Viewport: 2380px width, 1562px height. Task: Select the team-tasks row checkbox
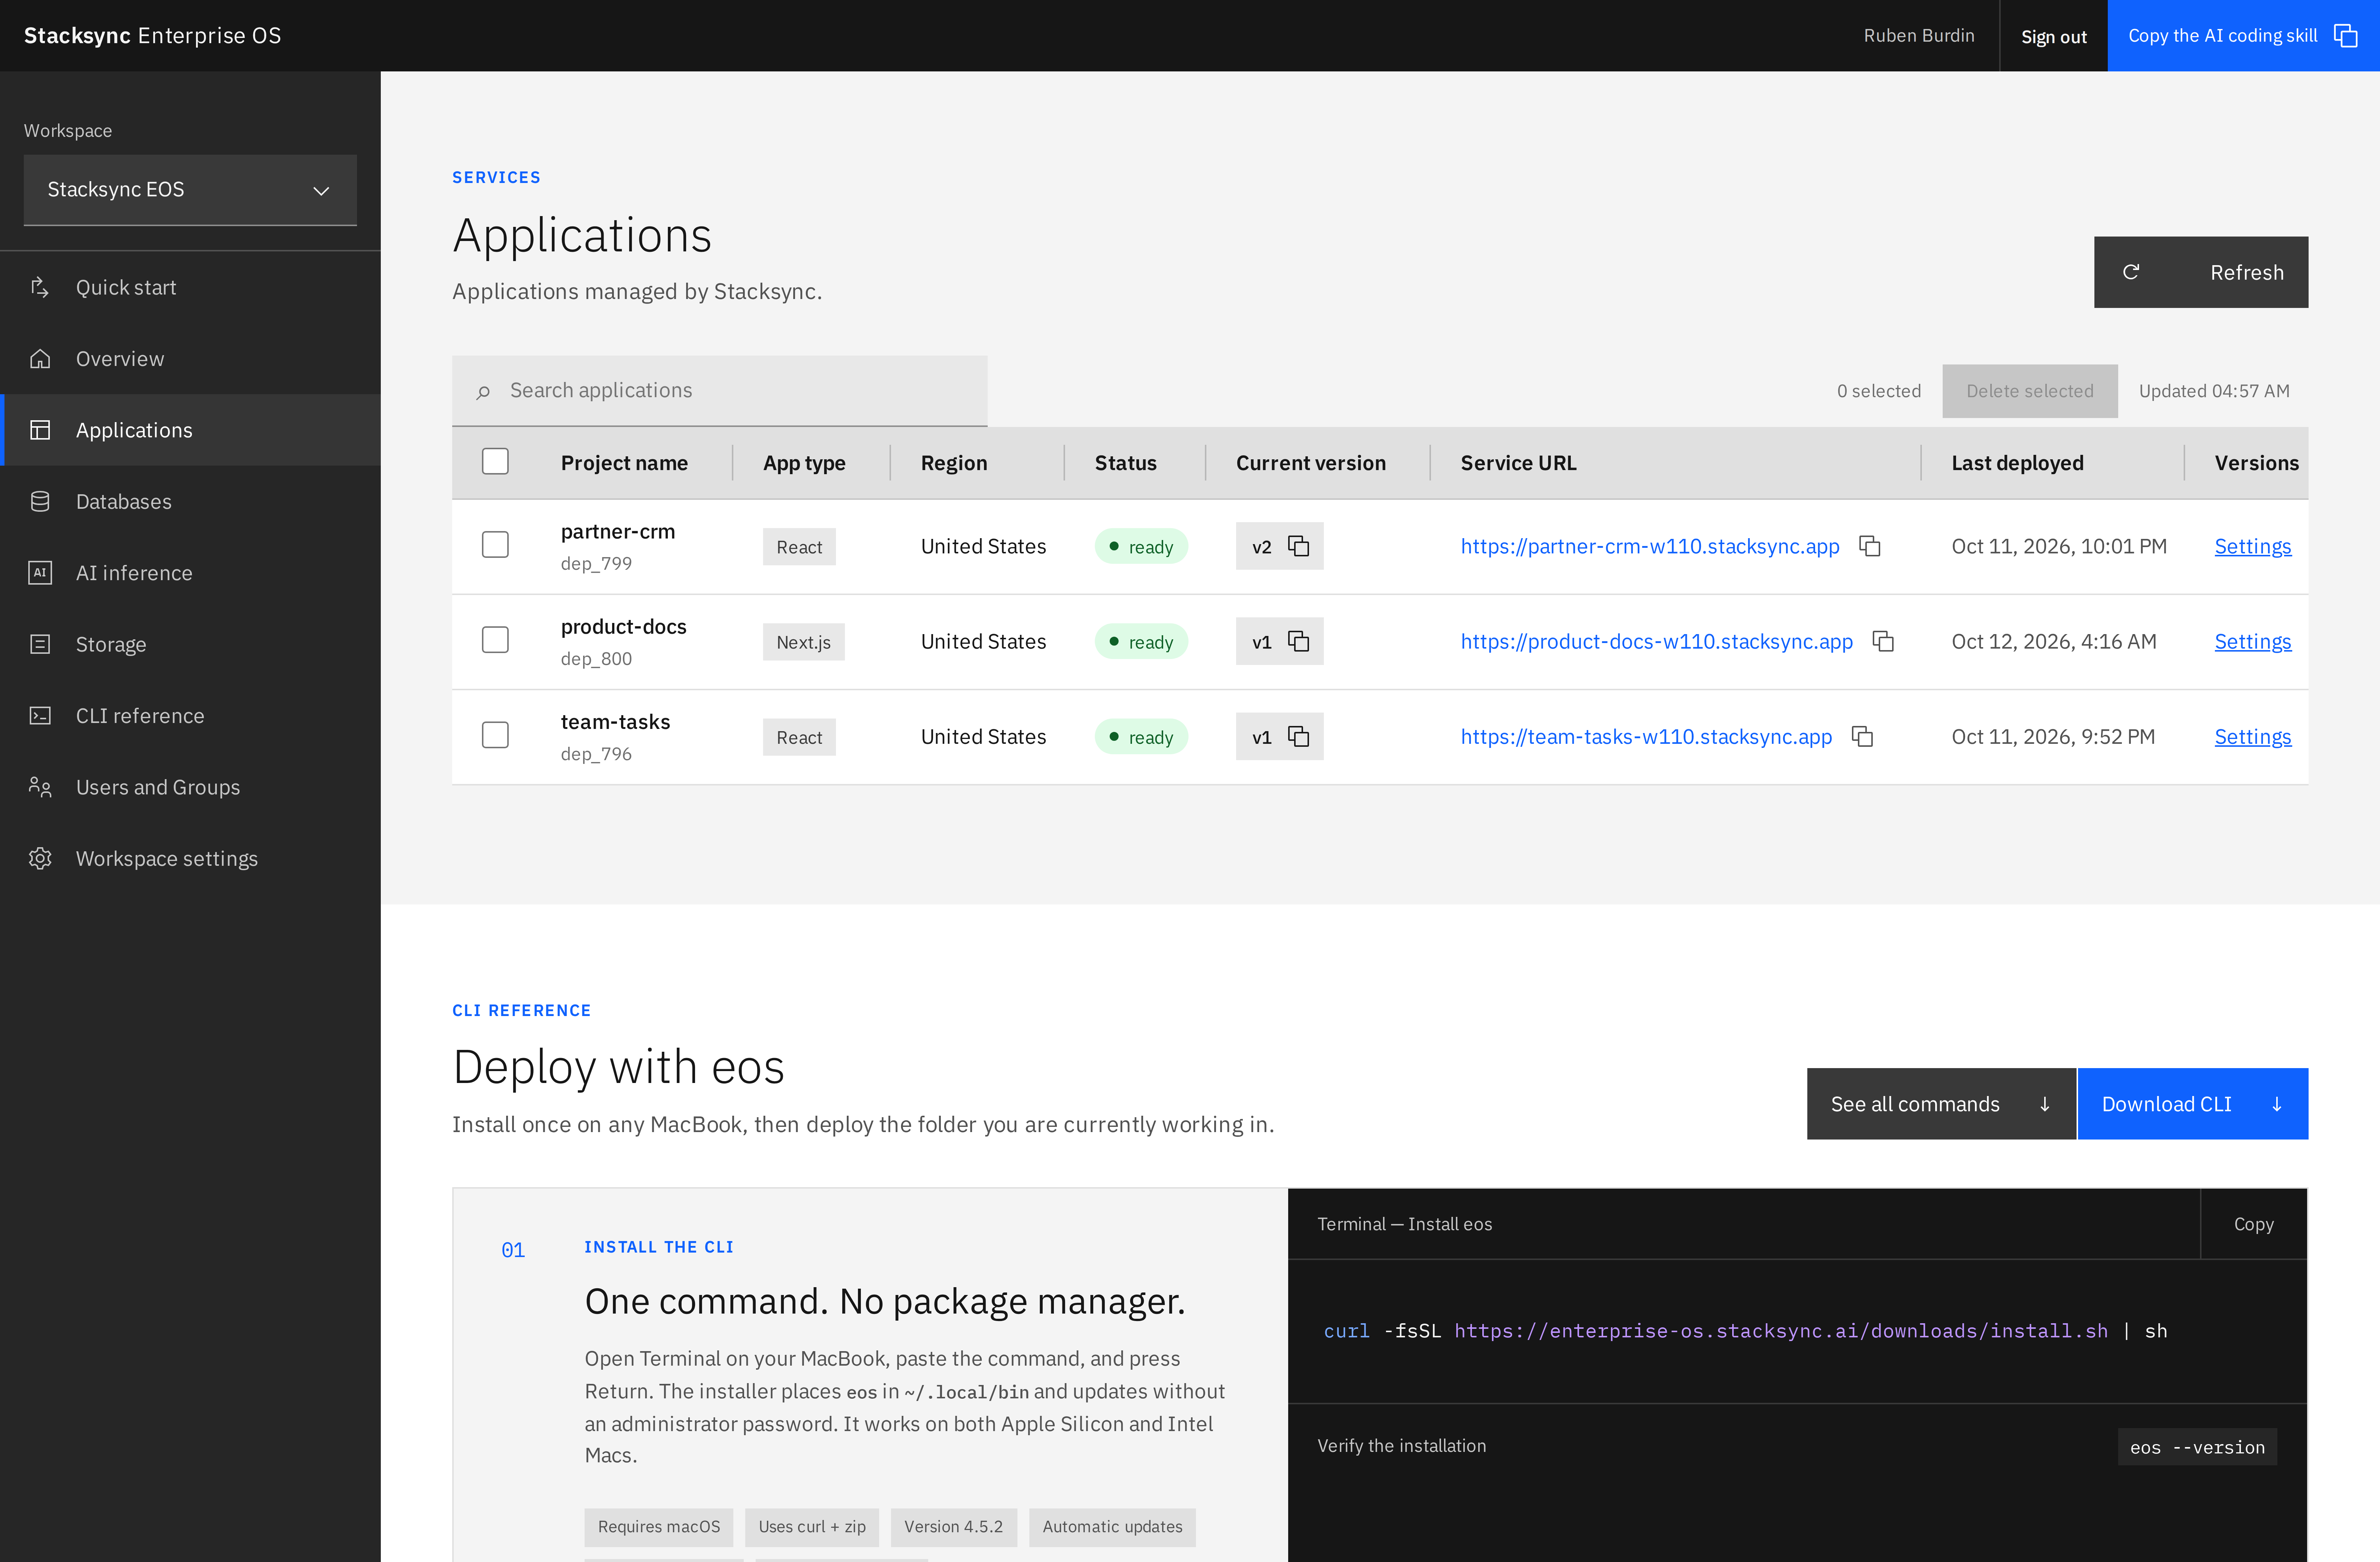[x=495, y=735]
